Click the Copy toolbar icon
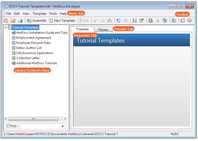This screenshot has height=141, width=198. [102, 21]
